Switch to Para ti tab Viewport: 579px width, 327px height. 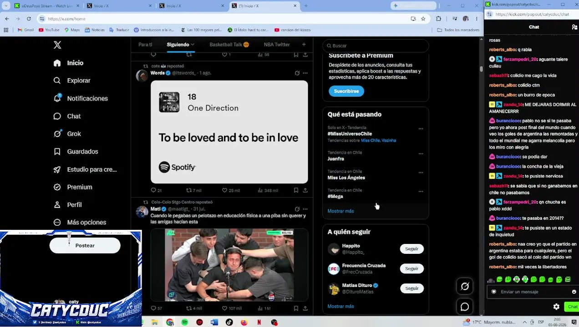tap(145, 45)
